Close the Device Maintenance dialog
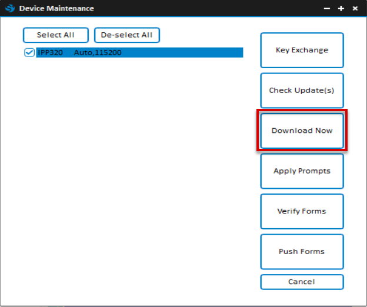Screen dimensions: 367x307 point(355,8)
